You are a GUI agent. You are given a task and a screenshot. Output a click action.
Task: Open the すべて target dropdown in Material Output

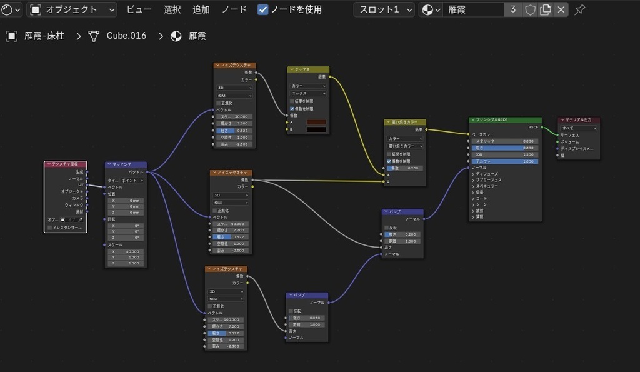coord(579,128)
